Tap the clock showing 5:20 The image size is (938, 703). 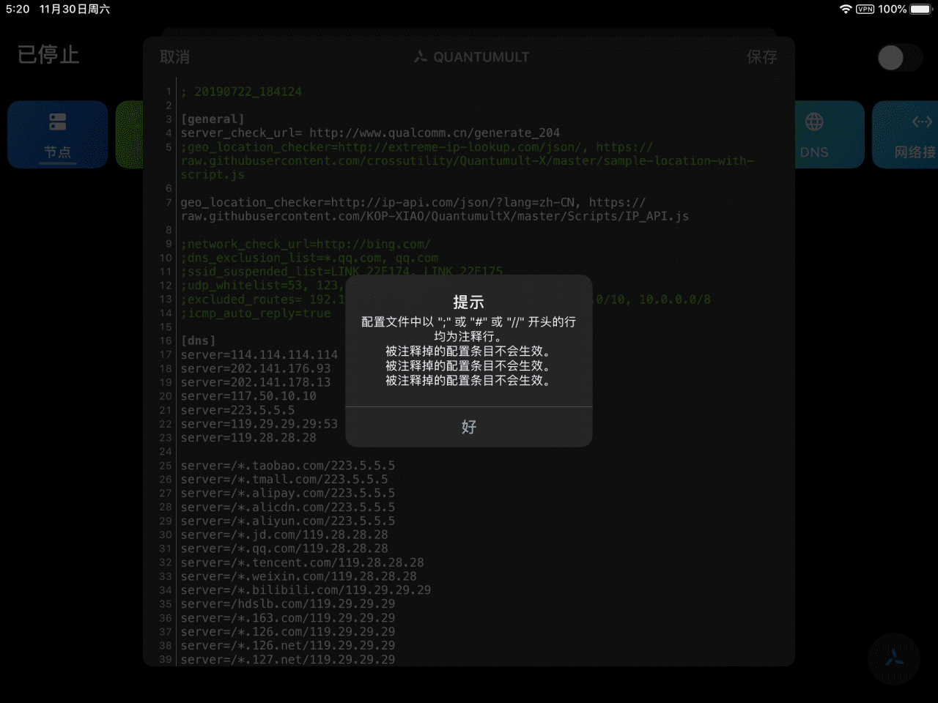tap(16, 10)
